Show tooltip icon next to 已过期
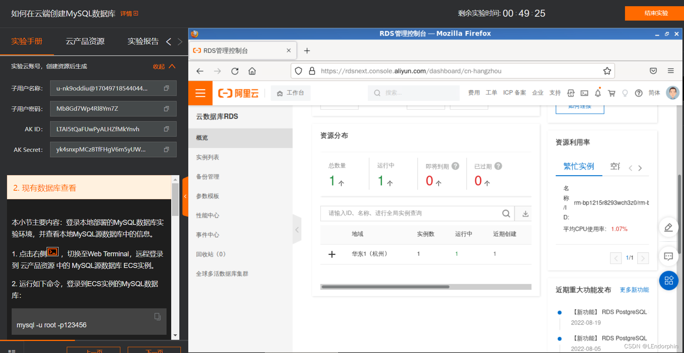The height and width of the screenshot is (353, 684). [498, 166]
